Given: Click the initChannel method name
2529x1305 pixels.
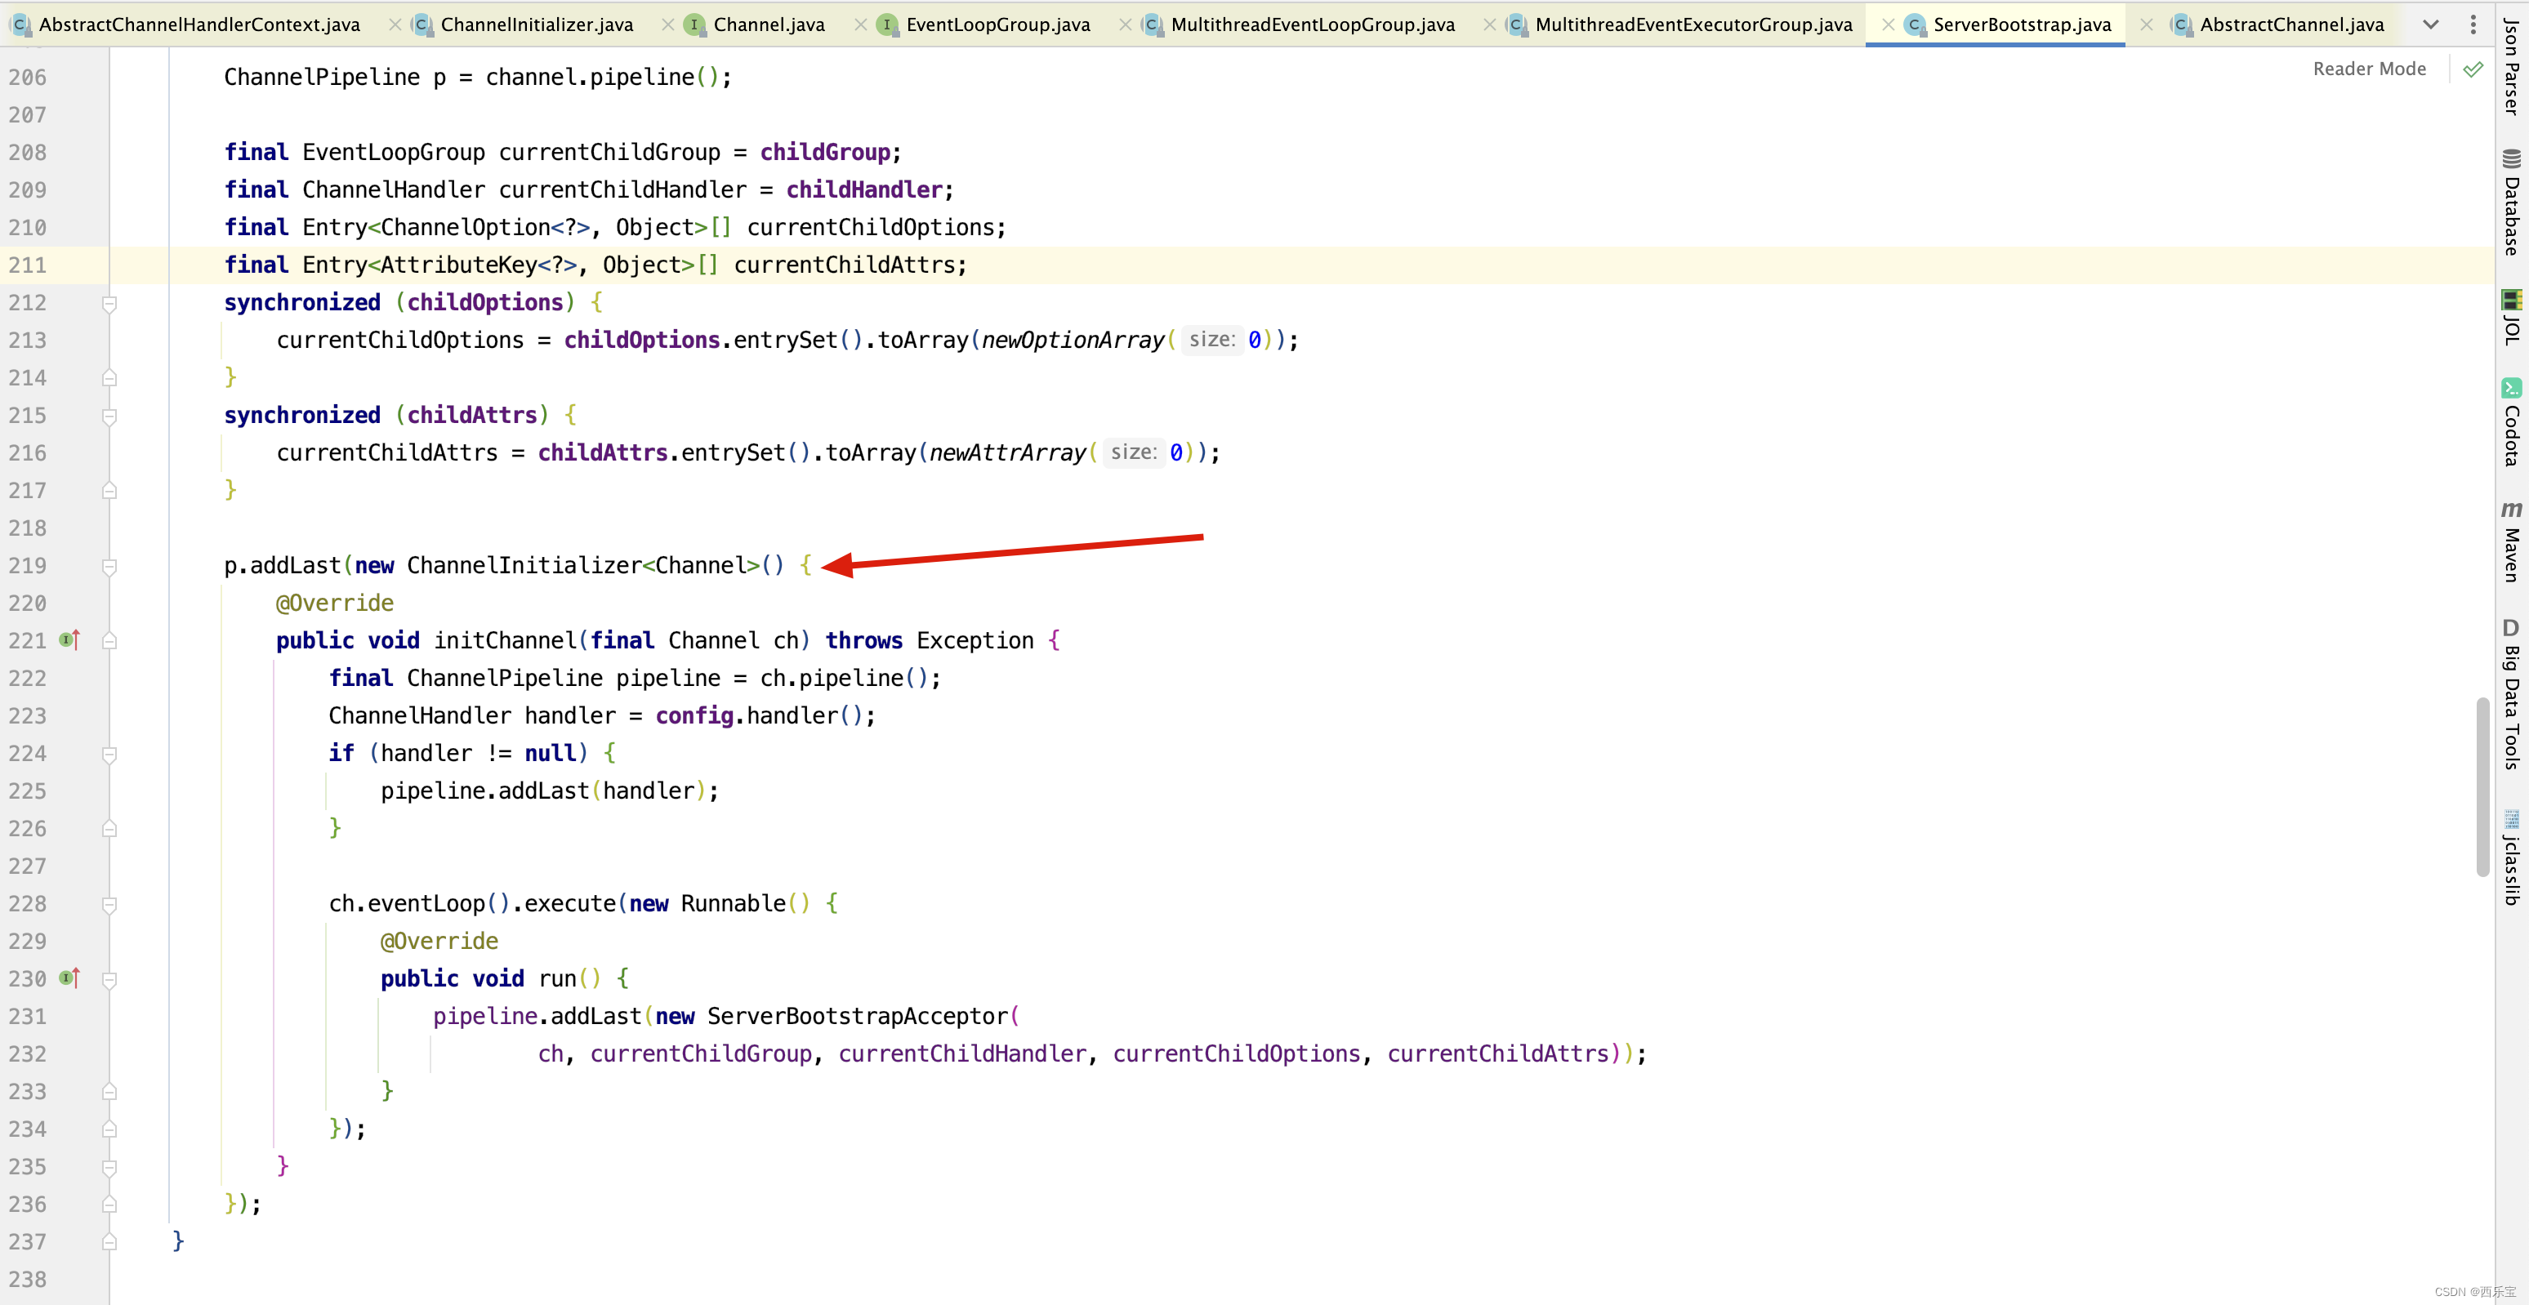Looking at the screenshot, I should point(506,641).
